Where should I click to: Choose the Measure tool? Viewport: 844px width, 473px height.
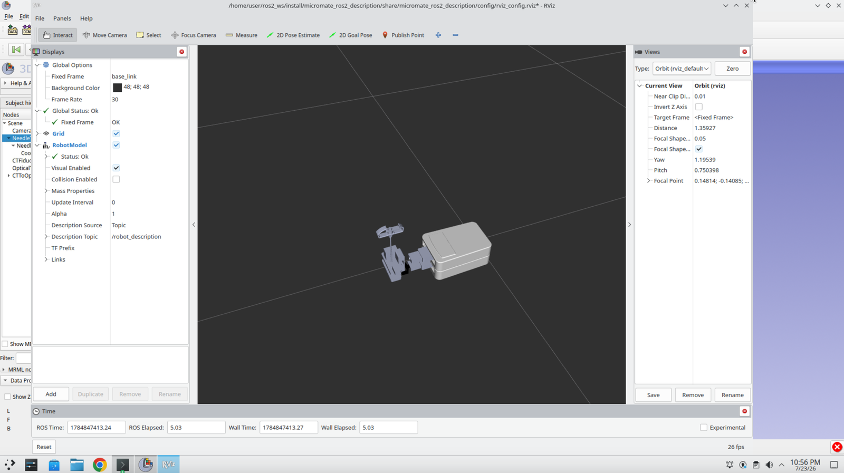click(241, 35)
